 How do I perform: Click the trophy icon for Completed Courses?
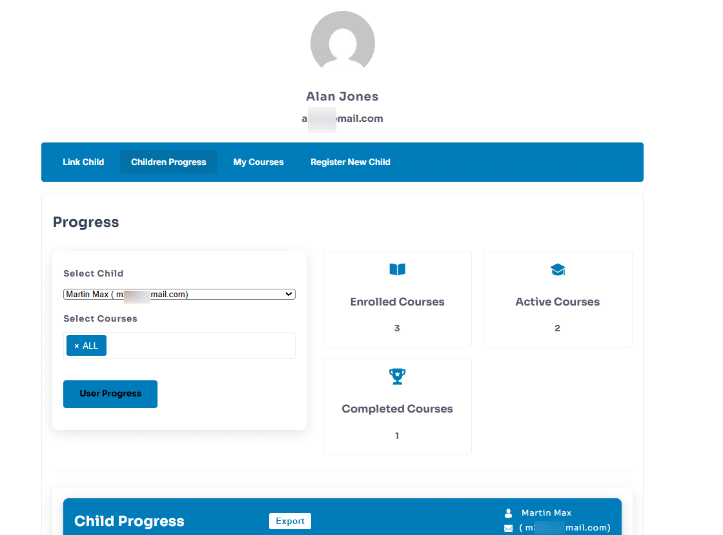397,376
